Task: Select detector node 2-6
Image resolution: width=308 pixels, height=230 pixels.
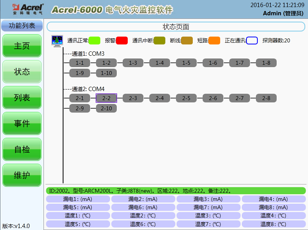Action: (x=213, y=98)
